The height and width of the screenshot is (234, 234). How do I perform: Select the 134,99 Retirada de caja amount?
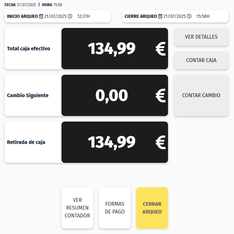click(111, 142)
